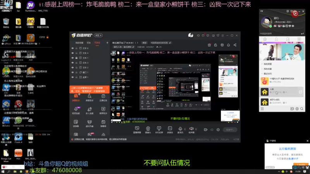Switch to the second scene tab in 直播伴侣
This screenshot has width=310, height=174.
point(89,43)
